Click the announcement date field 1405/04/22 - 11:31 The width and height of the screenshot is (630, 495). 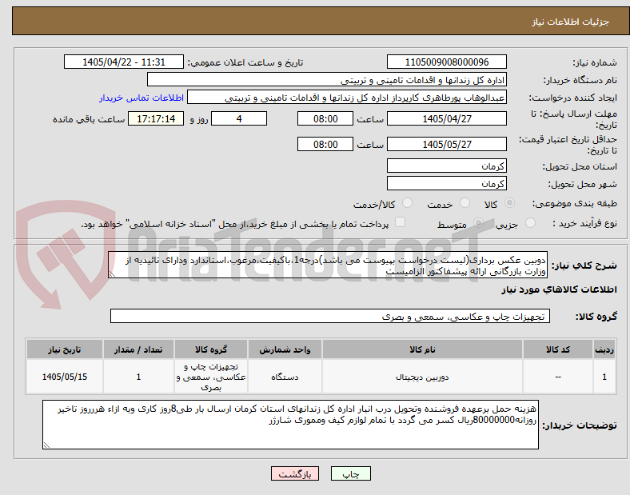(124, 62)
